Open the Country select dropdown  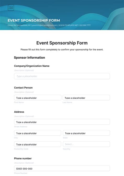tap(86, 144)
